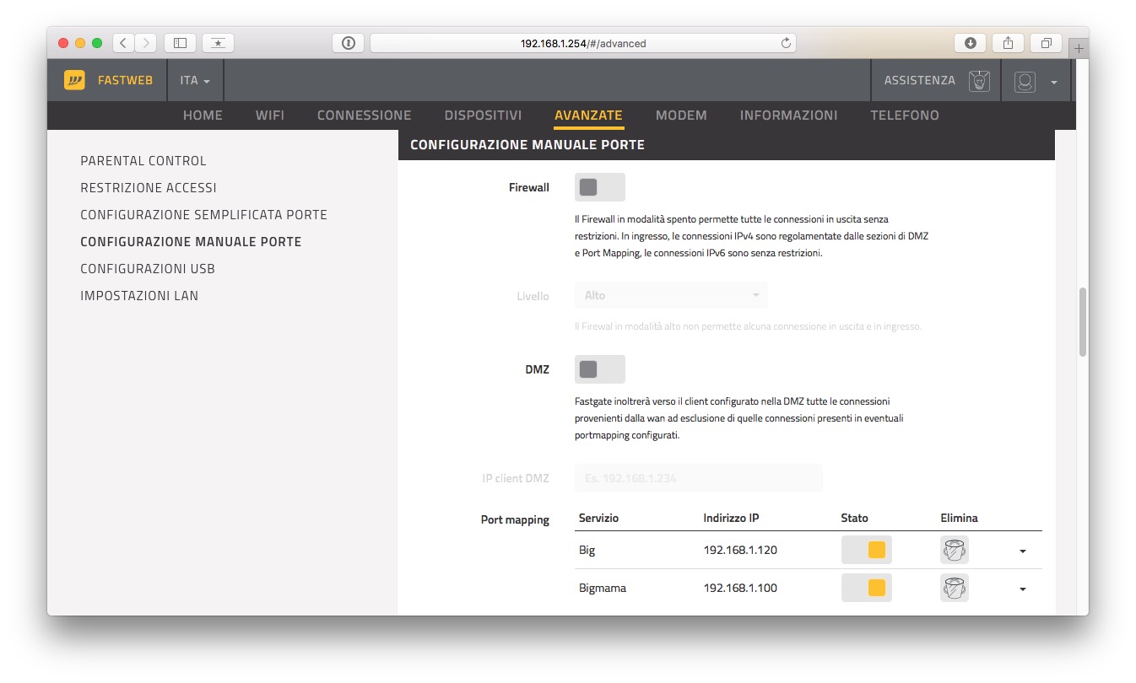Select the AVANZATE tab

tap(588, 116)
